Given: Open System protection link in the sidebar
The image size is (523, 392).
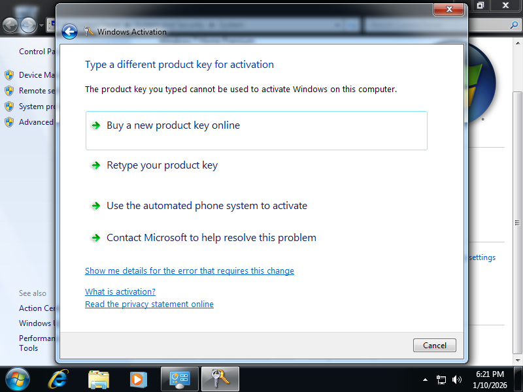Looking at the screenshot, I should tap(37, 106).
